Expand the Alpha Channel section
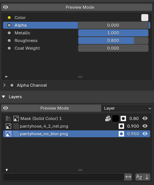This screenshot has height=185, width=154. pos(4,85)
